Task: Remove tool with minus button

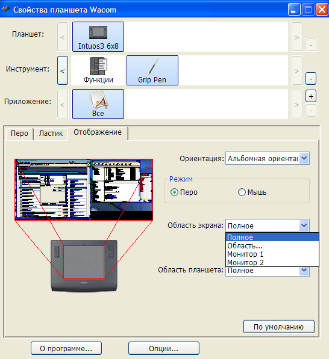Action: (x=311, y=79)
